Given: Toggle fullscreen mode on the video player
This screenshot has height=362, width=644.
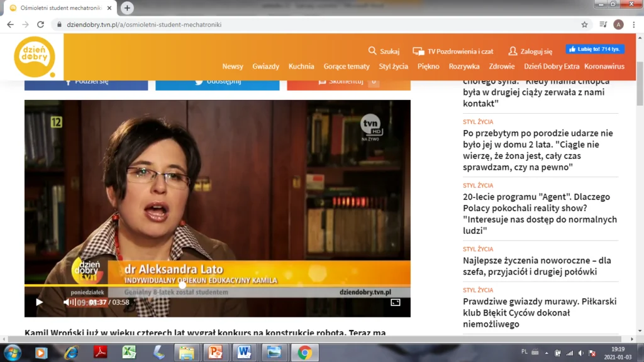Looking at the screenshot, I should pos(395,302).
